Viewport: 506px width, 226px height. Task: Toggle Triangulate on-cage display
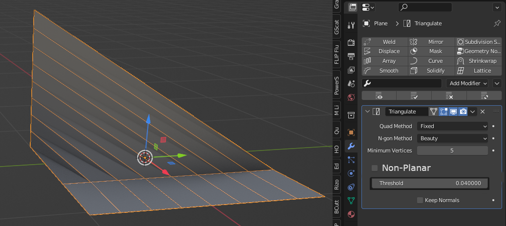434,112
